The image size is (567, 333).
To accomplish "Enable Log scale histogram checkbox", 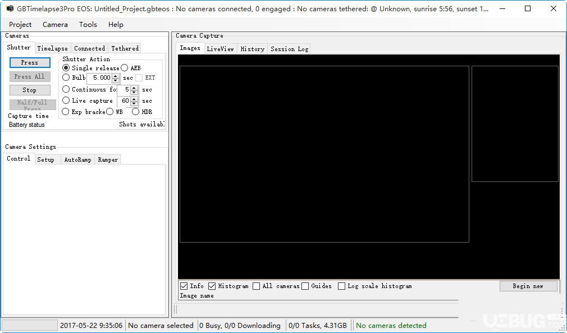I will [x=342, y=286].
